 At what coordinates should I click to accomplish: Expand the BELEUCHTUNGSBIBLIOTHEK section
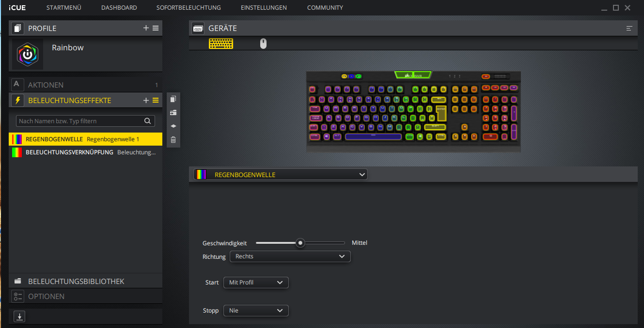85,281
